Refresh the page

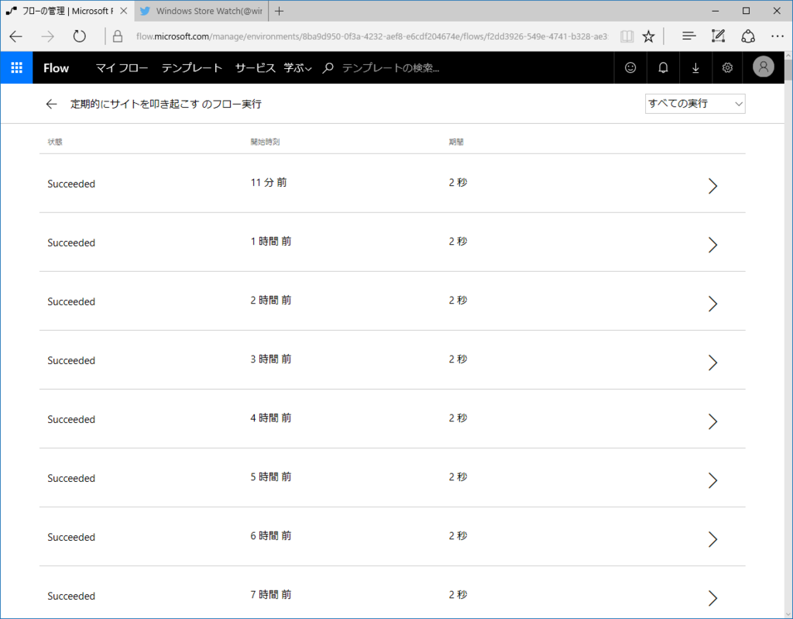[x=80, y=36]
